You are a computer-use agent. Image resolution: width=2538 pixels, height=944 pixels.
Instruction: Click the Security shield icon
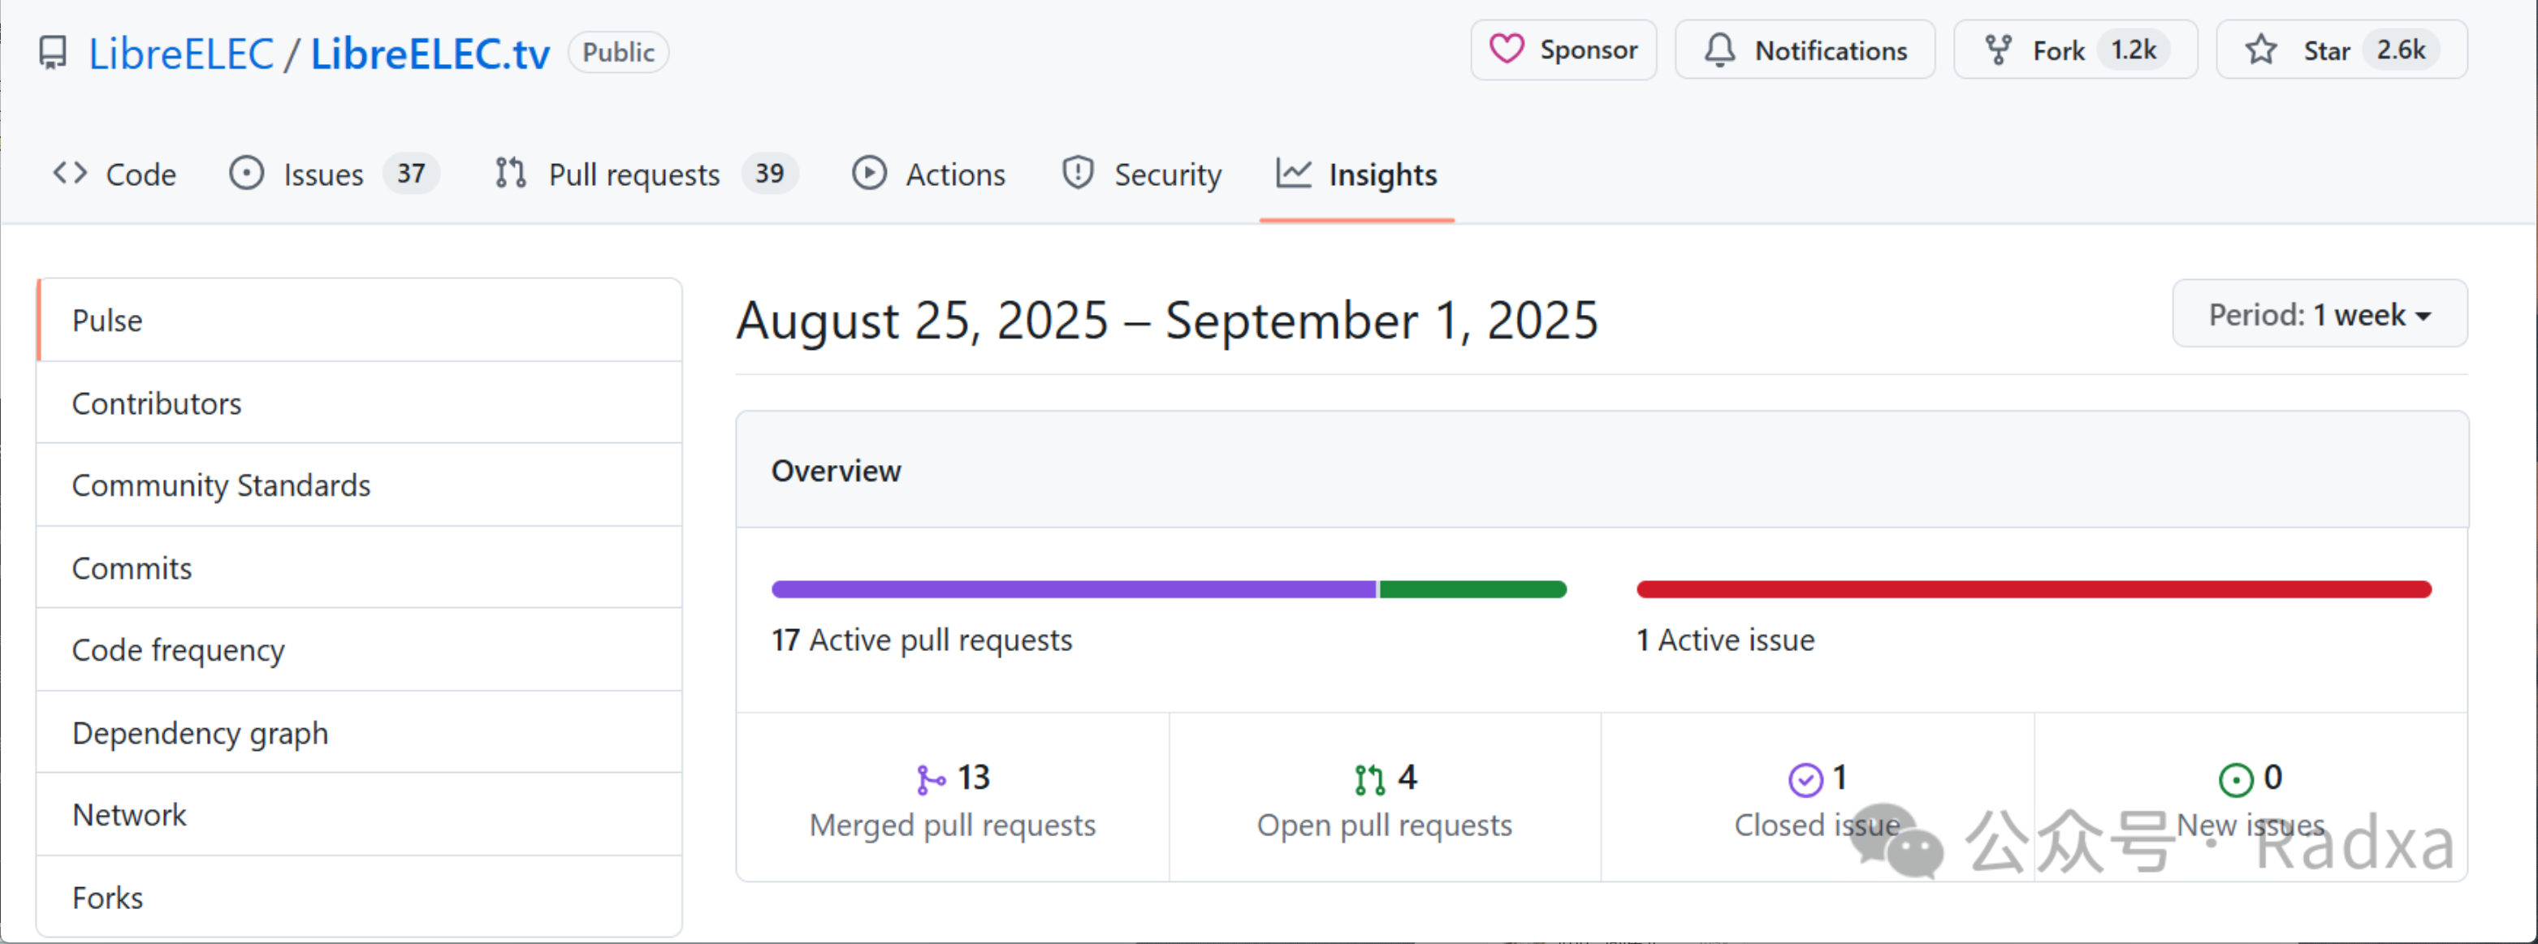[1078, 173]
